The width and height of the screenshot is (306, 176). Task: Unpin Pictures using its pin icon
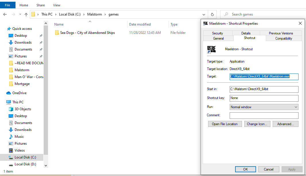[x=41, y=56]
